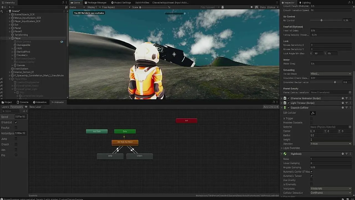The height and width of the screenshot is (200, 355).
Task: Disable the Character Animator script checkbox
Action: click(x=288, y=98)
